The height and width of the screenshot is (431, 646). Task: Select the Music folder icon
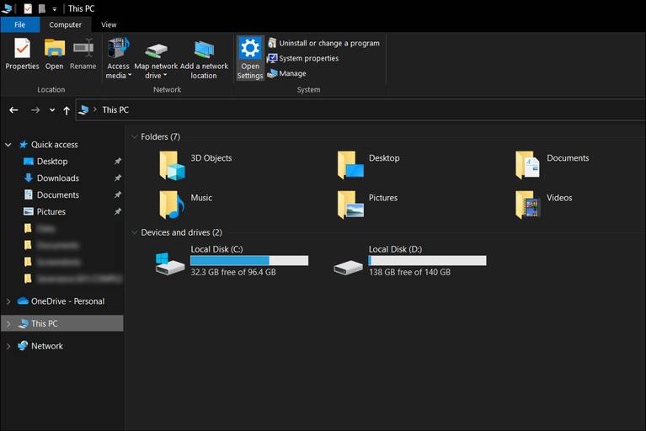172,205
